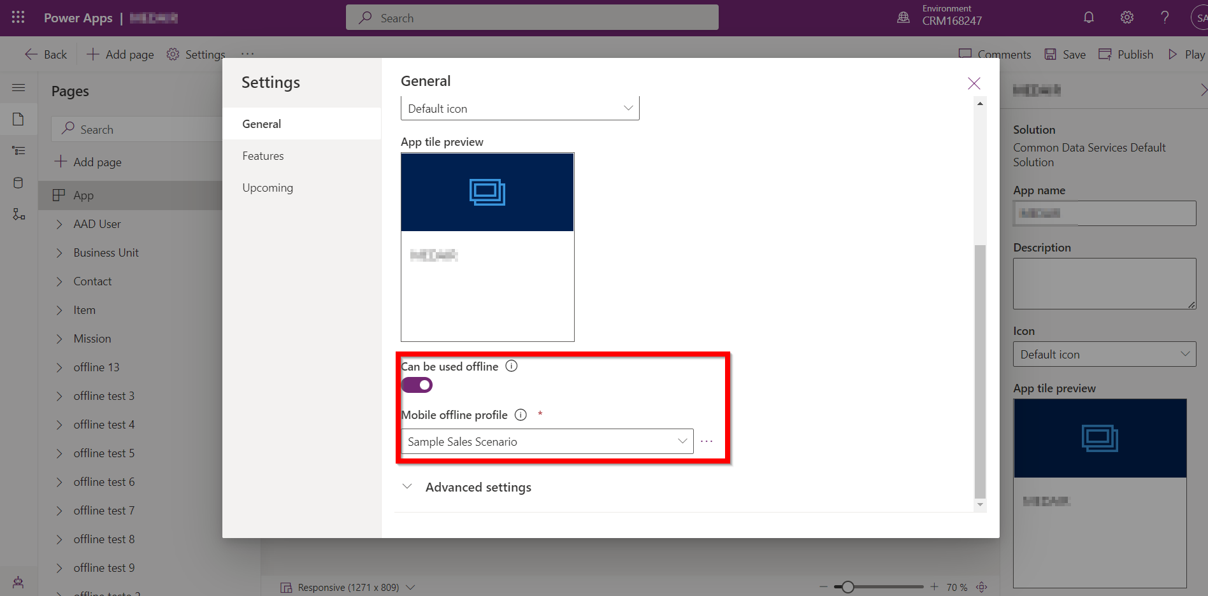This screenshot has height=596, width=1208.
Task: Open the settings gear in the header
Action: point(1127,17)
